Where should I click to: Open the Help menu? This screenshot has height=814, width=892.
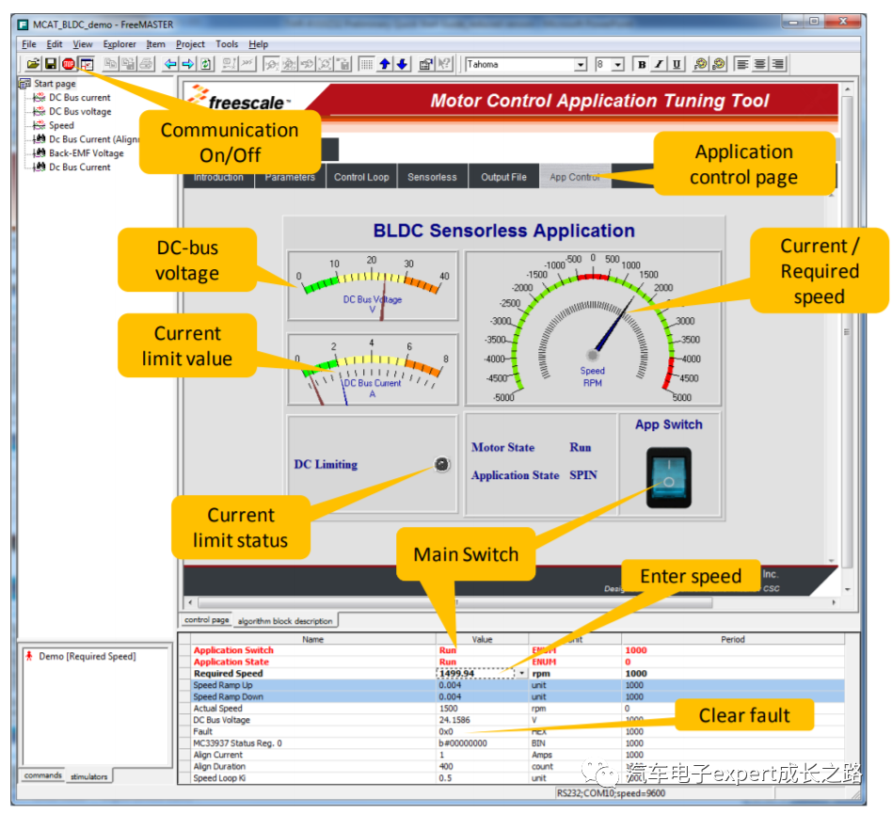258,44
